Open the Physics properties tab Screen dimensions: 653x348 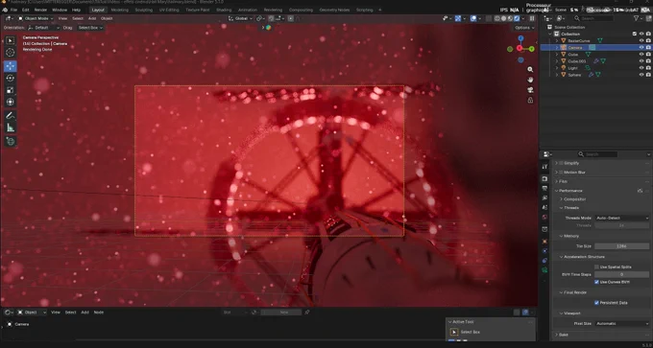point(544,251)
